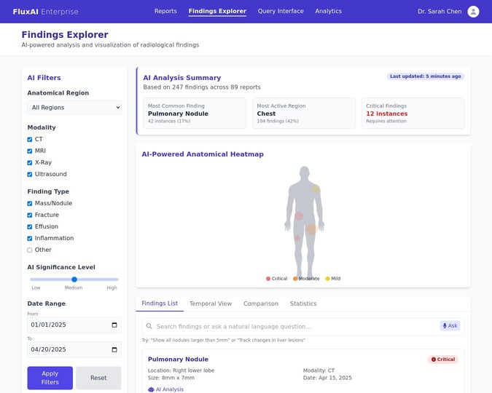Uncheck the Ultrasound modality checkbox
The image size is (492, 393).
click(x=30, y=174)
